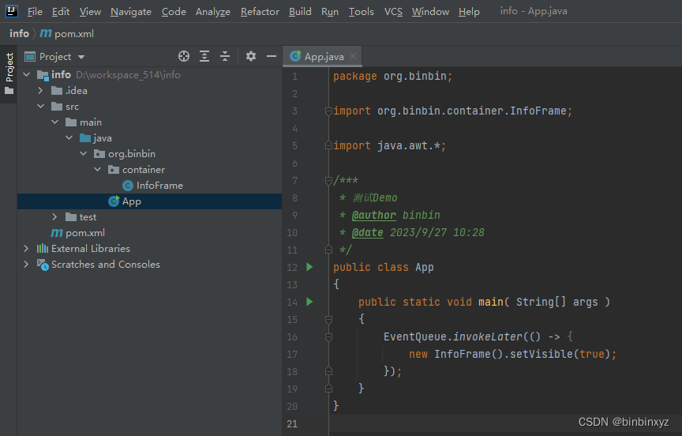
Task: Open the Refactor menu
Action: (260, 12)
